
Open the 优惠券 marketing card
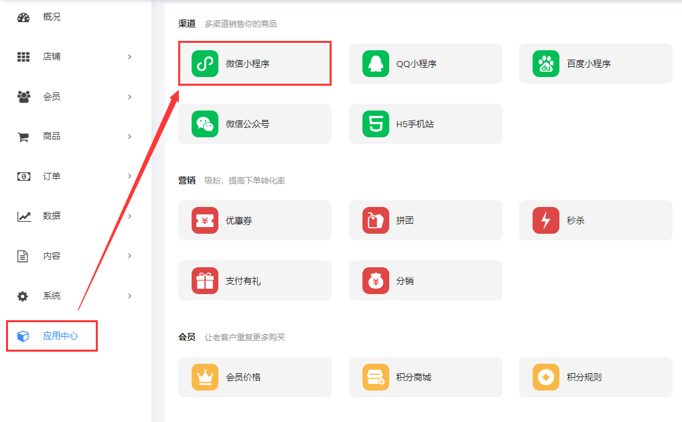pyautogui.click(x=255, y=220)
